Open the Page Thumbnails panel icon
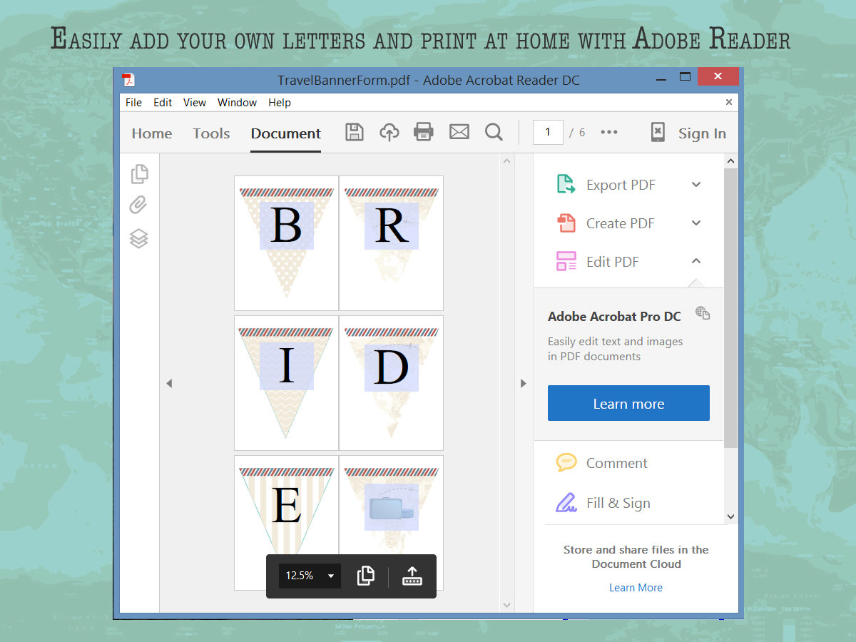This screenshot has width=856, height=642. pos(140,173)
